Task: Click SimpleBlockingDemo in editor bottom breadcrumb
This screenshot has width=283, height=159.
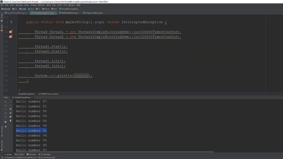Action: (x=27, y=94)
